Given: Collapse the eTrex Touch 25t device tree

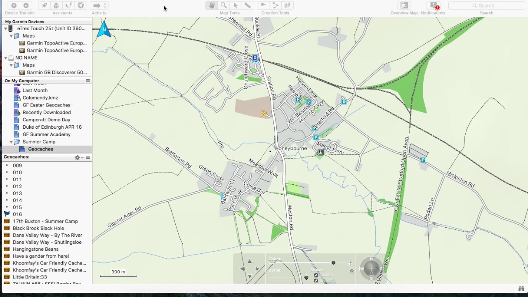Looking at the screenshot, I should 6,28.
